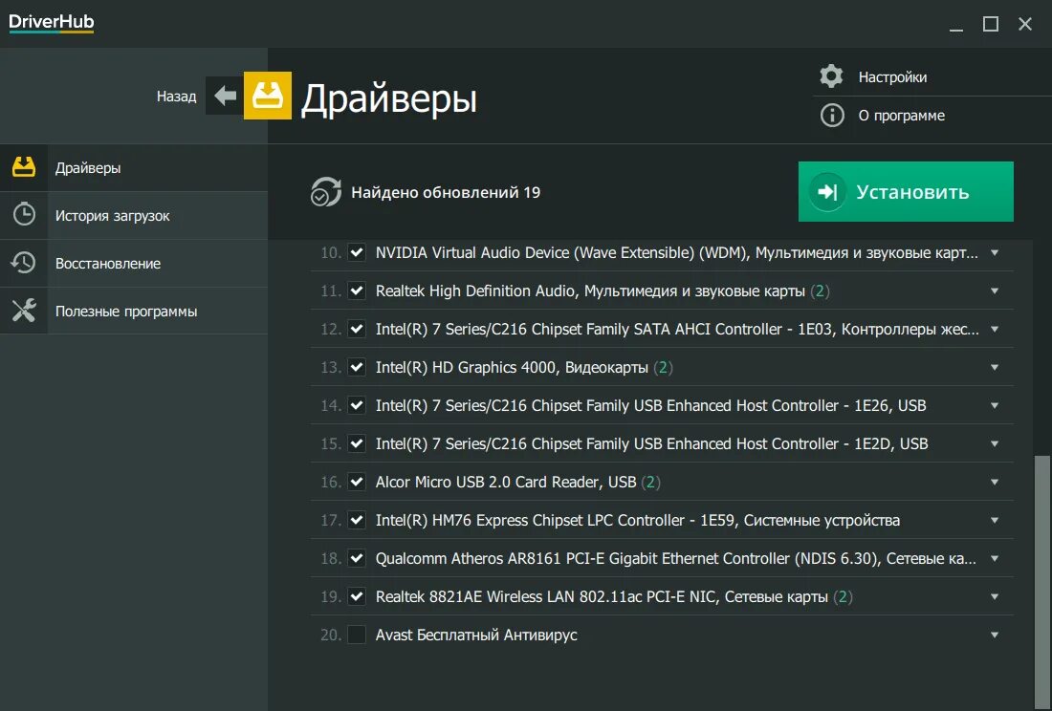1052x711 pixels.
Task: Expand NVIDIA Virtual Audio Device details
Action: point(995,252)
